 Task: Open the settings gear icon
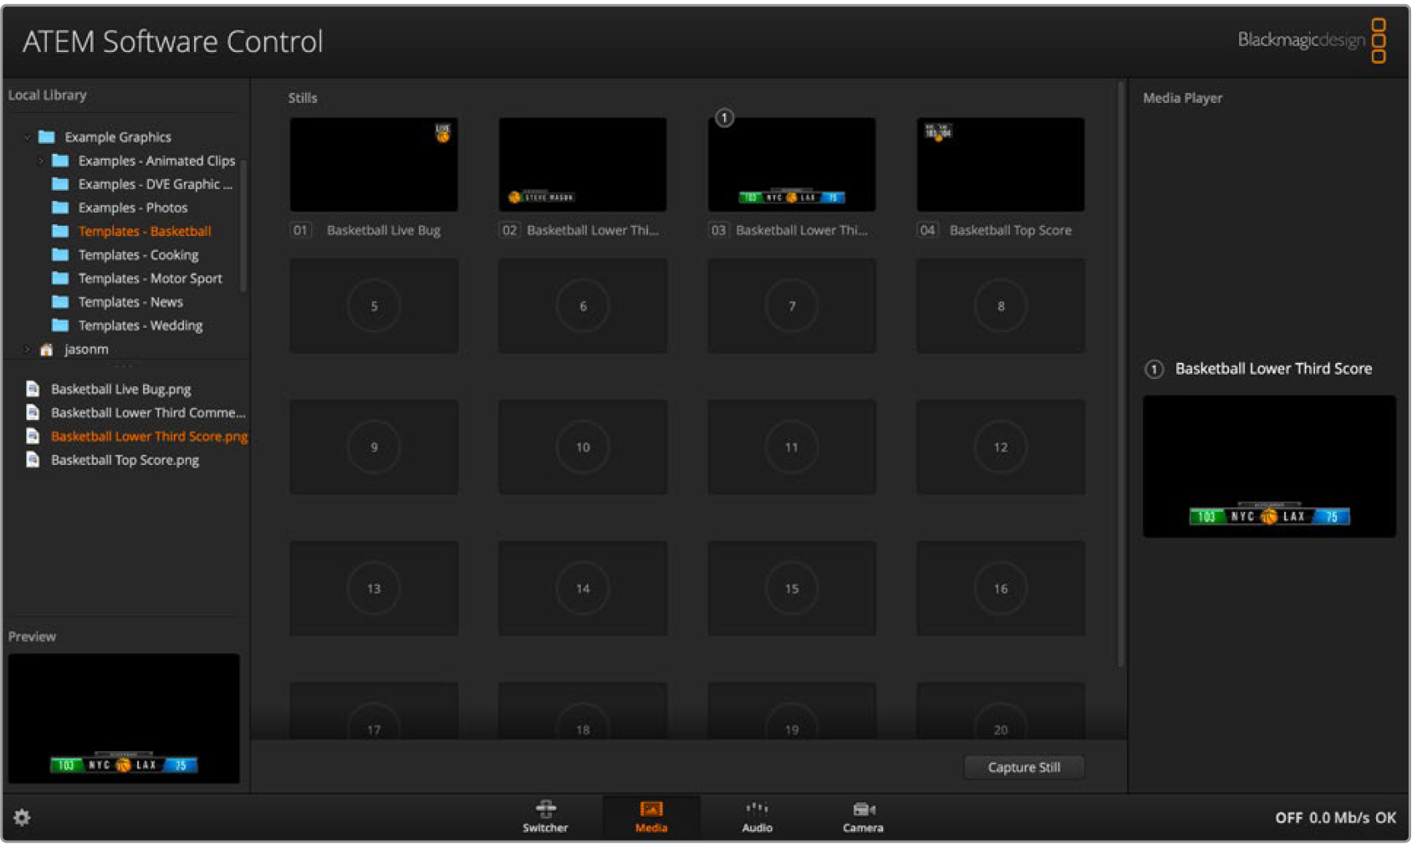click(22, 818)
